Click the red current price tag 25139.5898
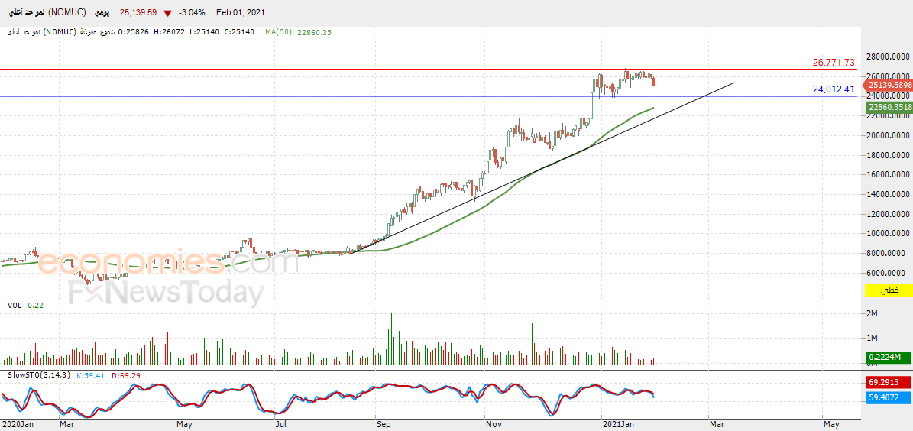The height and width of the screenshot is (431, 913). pyautogui.click(x=887, y=85)
